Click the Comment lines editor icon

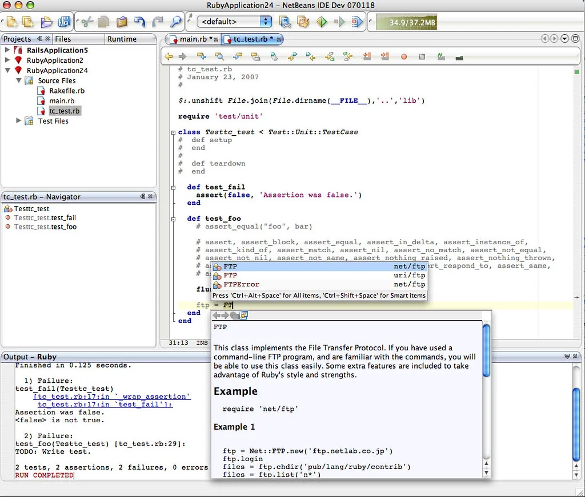441,57
